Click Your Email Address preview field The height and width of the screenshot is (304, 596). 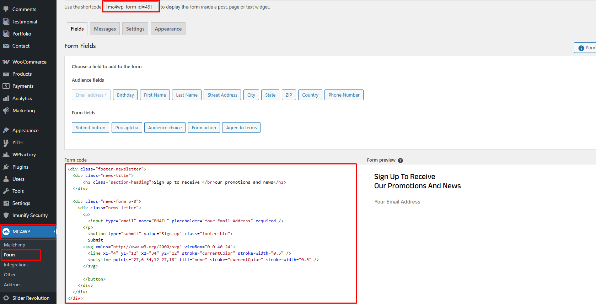point(485,202)
